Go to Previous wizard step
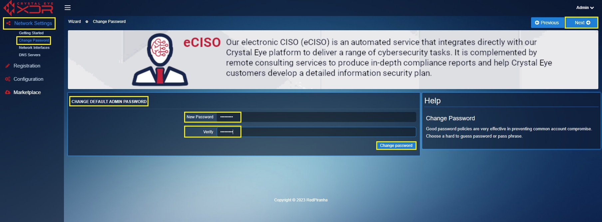This screenshot has height=222, width=602. click(x=547, y=23)
